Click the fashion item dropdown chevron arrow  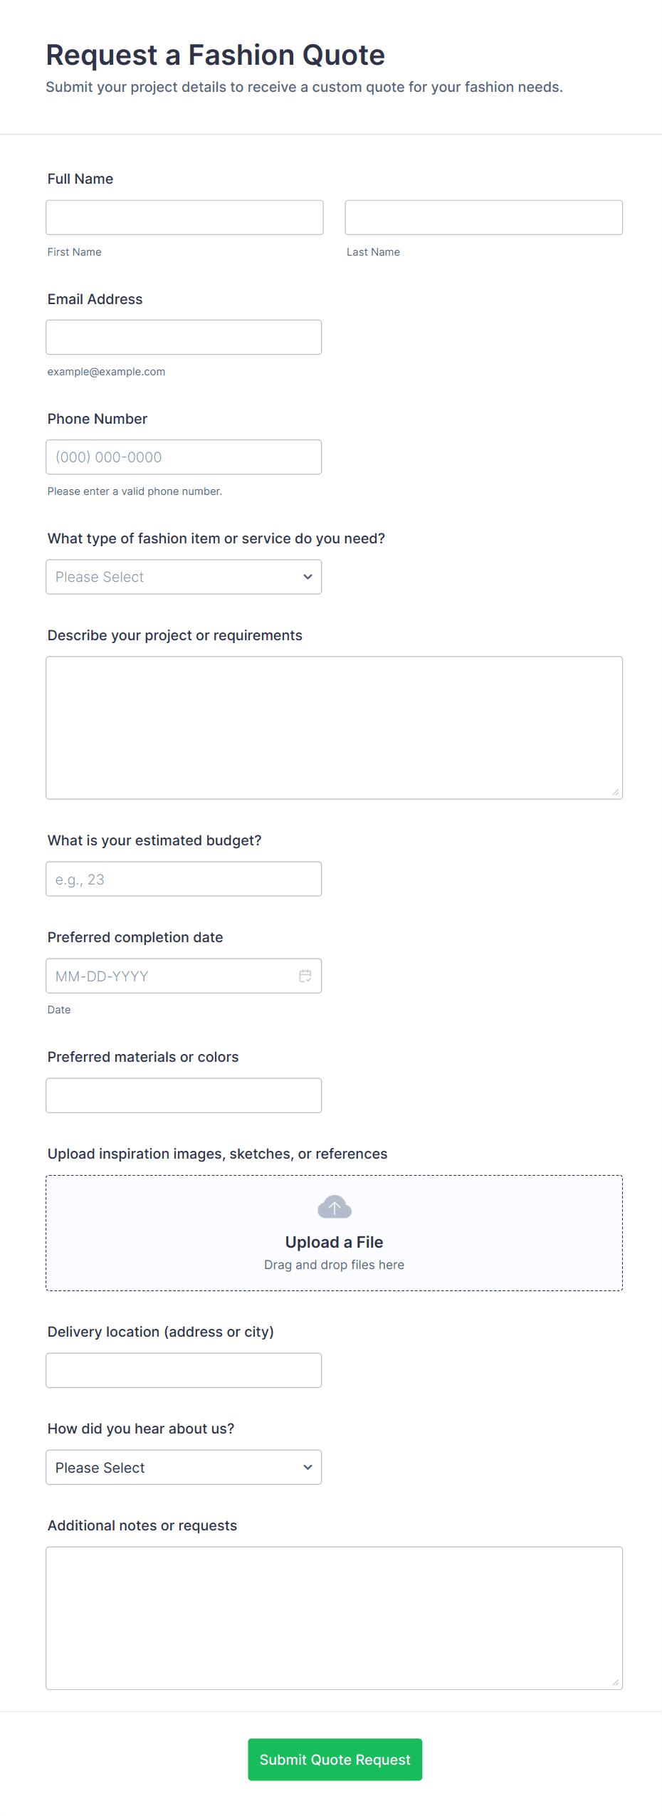[x=308, y=577]
